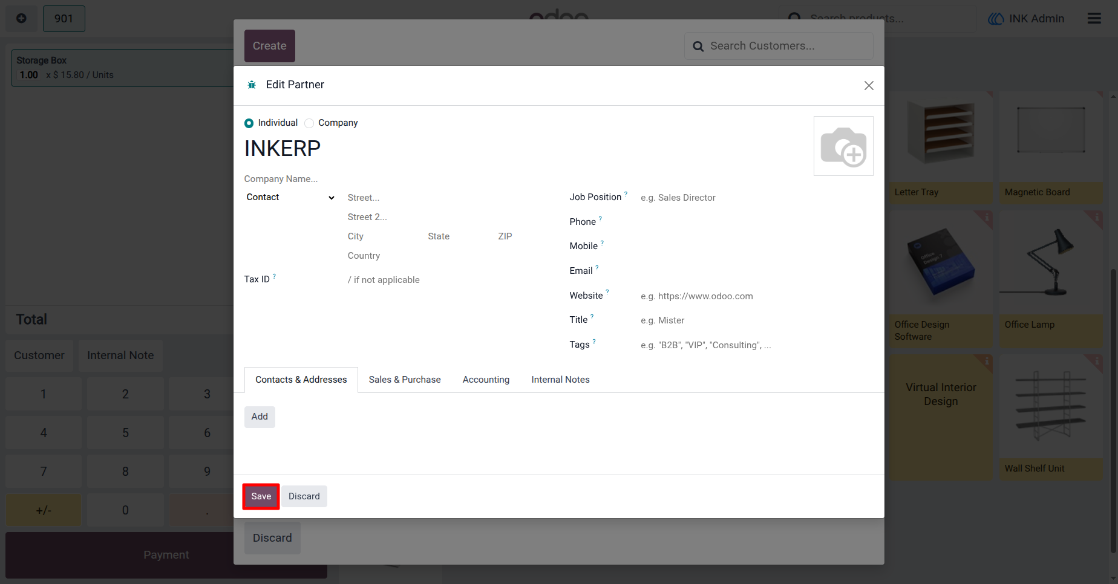Open the Tags selection field
This screenshot has height=584, width=1118.
click(756, 345)
